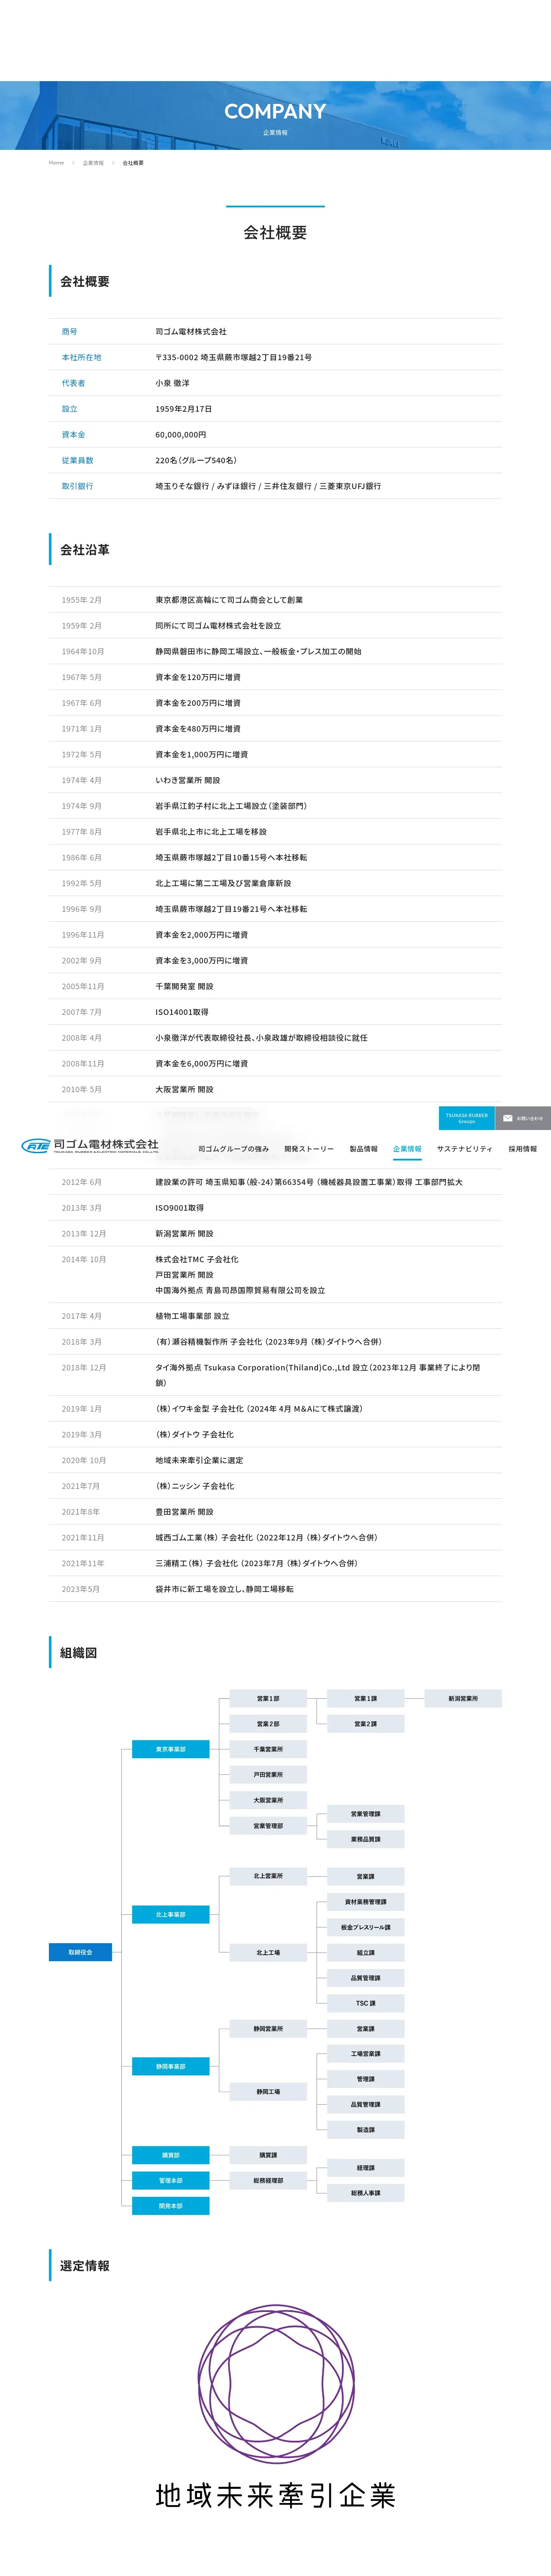Image resolution: width=551 pixels, height=2576 pixels.
Task: Click history entry 豊田営業所 開設
Action: pos(184,1512)
